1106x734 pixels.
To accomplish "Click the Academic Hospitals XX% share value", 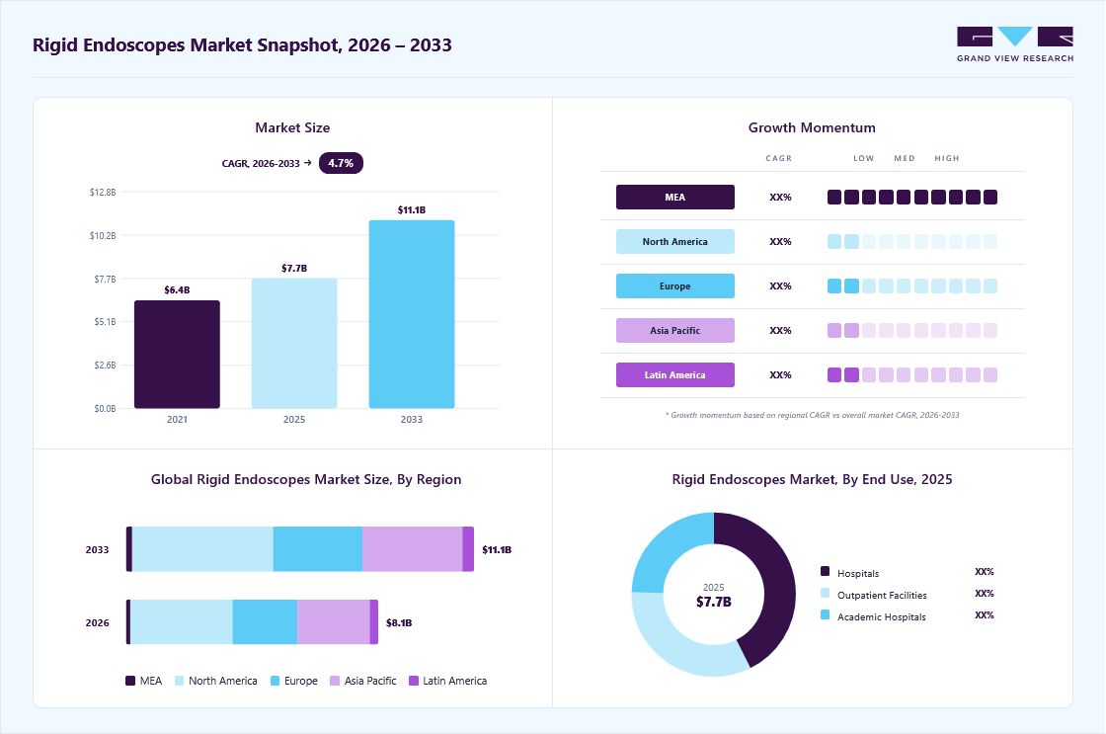I will click(x=985, y=615).
